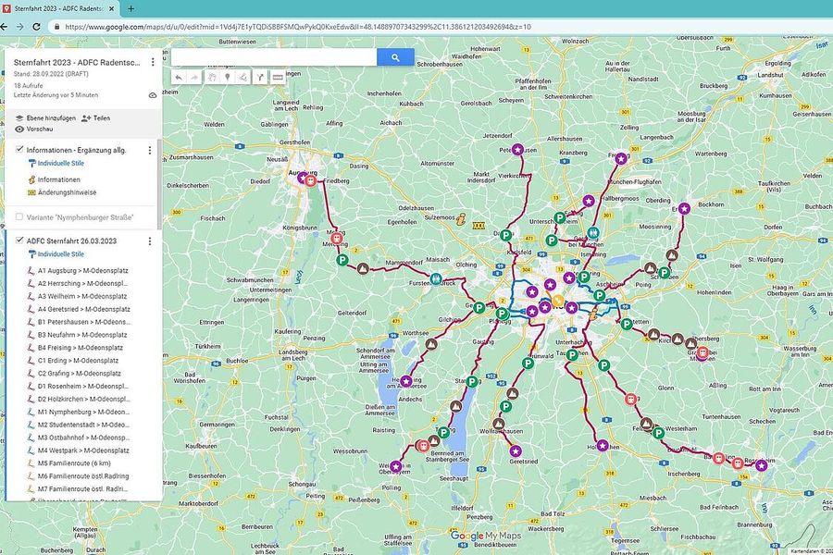Click 'Ebene hinzufügen' to add a layer

point(45,117)
